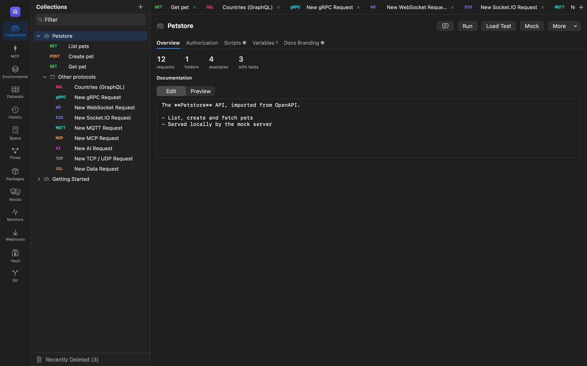Close the New gRPC Request tab
This screenshot has height=366, width=587.
(x=358, y=7)
